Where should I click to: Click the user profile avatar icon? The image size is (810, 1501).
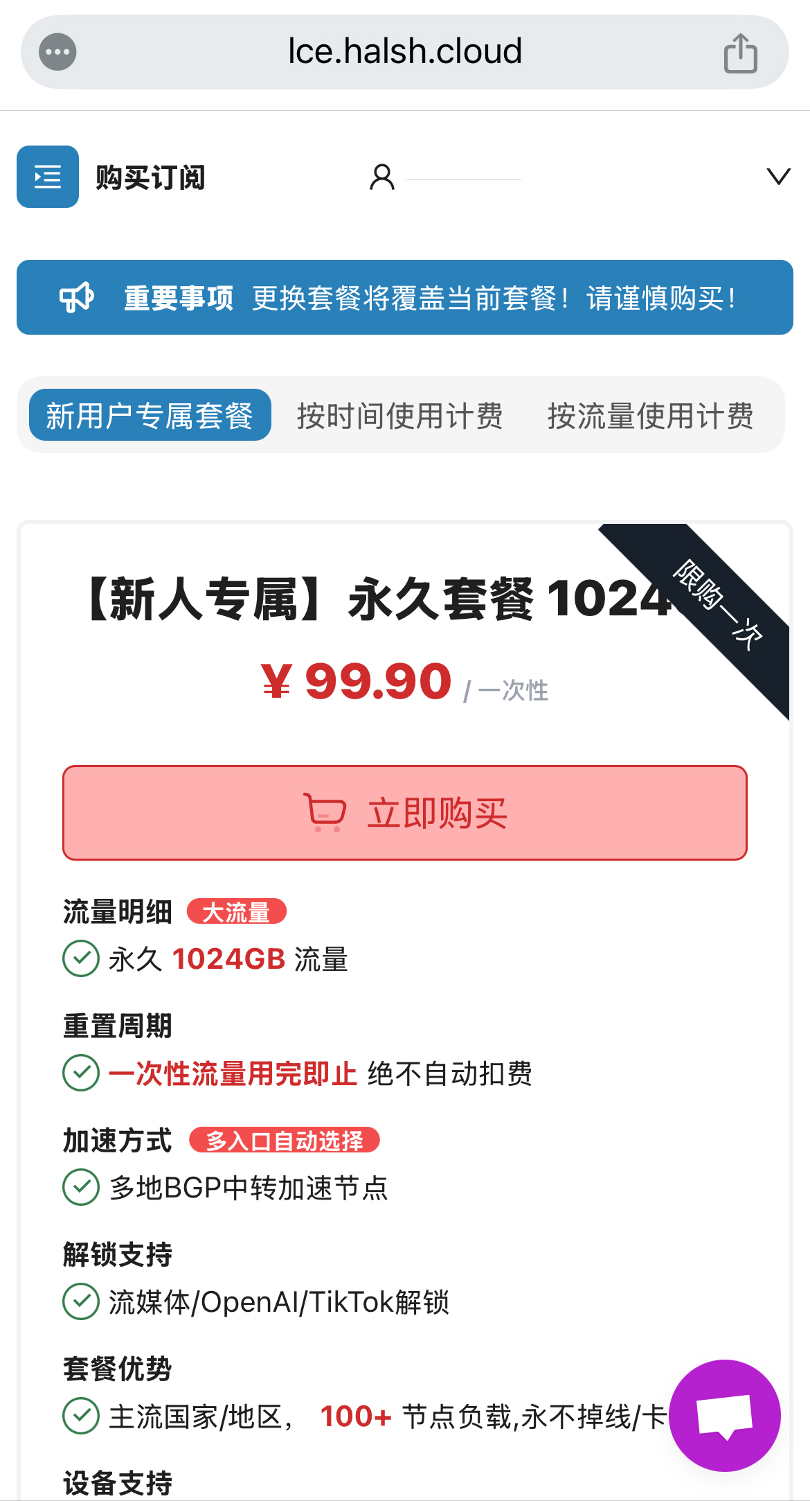pyautogui.click(x=381, y=177)
